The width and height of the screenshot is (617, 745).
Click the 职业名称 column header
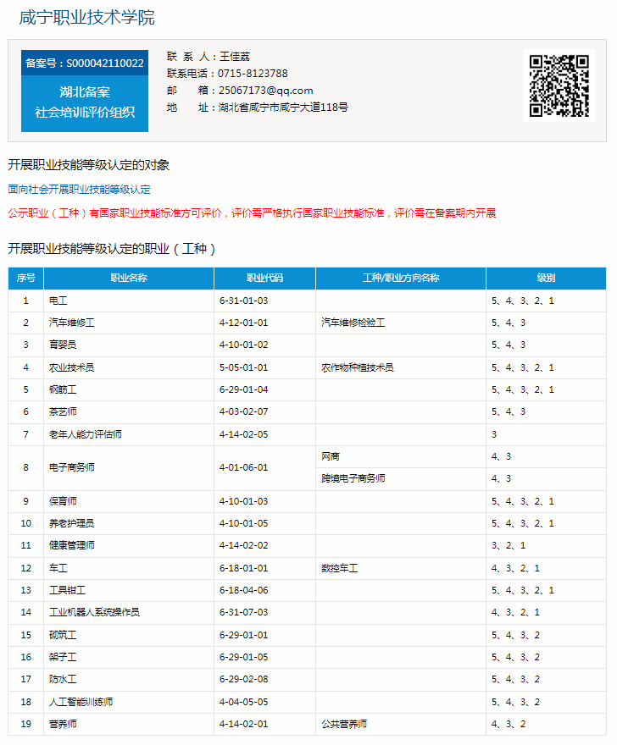click(x=129, y=279)
